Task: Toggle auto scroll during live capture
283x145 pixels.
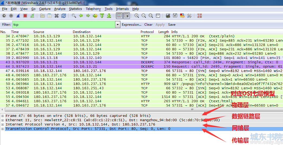Action: tap(126, 16)
